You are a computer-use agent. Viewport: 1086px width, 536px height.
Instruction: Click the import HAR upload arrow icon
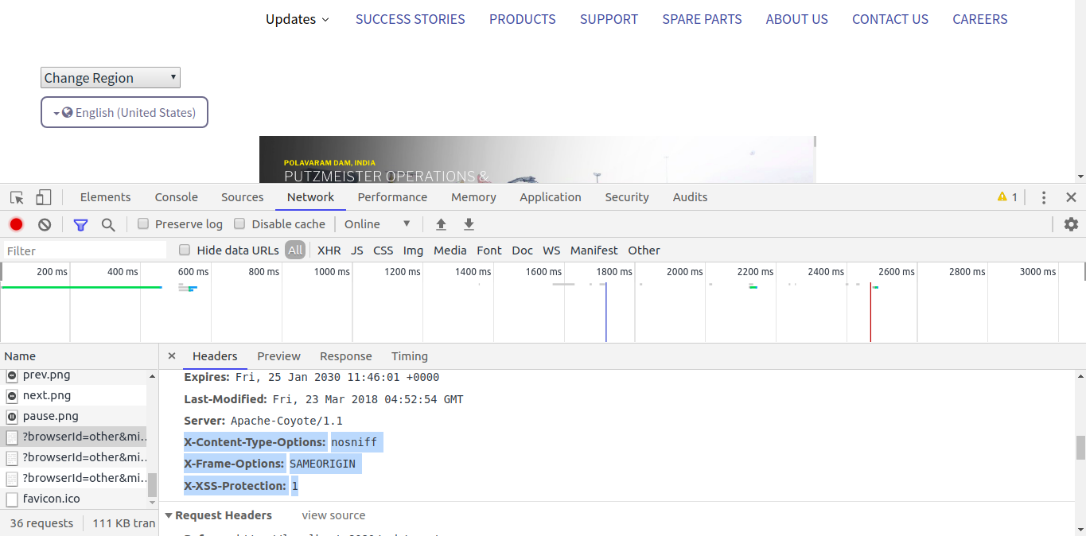pyautogui.click(x=441, y=224)
